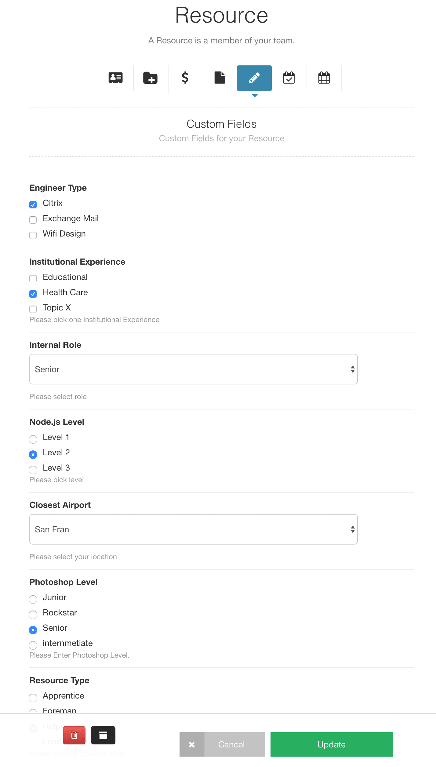Select the pencil Custom Fields tab
This screenshot has width=436, height=767.
[x=254, y=78]
